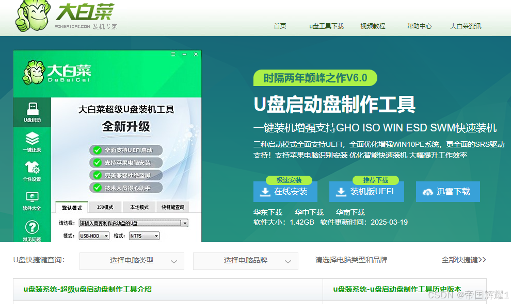Open the 视频教程 navigation item
This screenshot has width=511, height=304.
tap(373, 26)
